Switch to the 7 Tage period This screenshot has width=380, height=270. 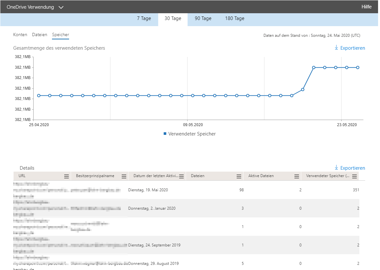144,18
